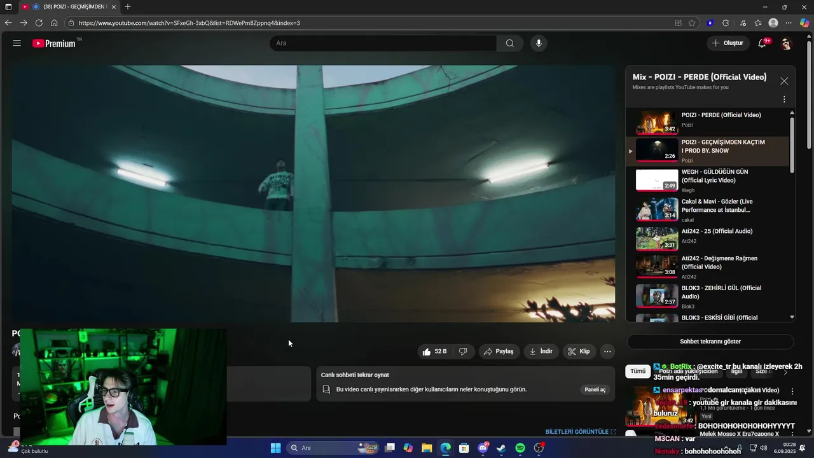Open the Copilot sidebar icon
814x458 pixels.
point(804,23)
